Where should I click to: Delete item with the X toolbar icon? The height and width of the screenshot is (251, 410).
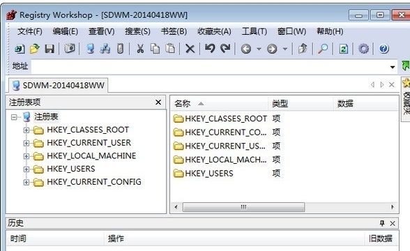tap(190, 49)
